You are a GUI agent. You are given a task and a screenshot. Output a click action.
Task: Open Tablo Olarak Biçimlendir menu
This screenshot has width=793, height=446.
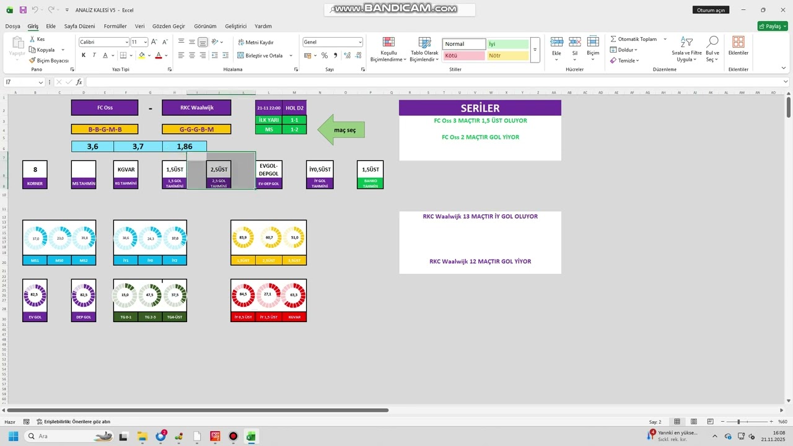[424, 50]
